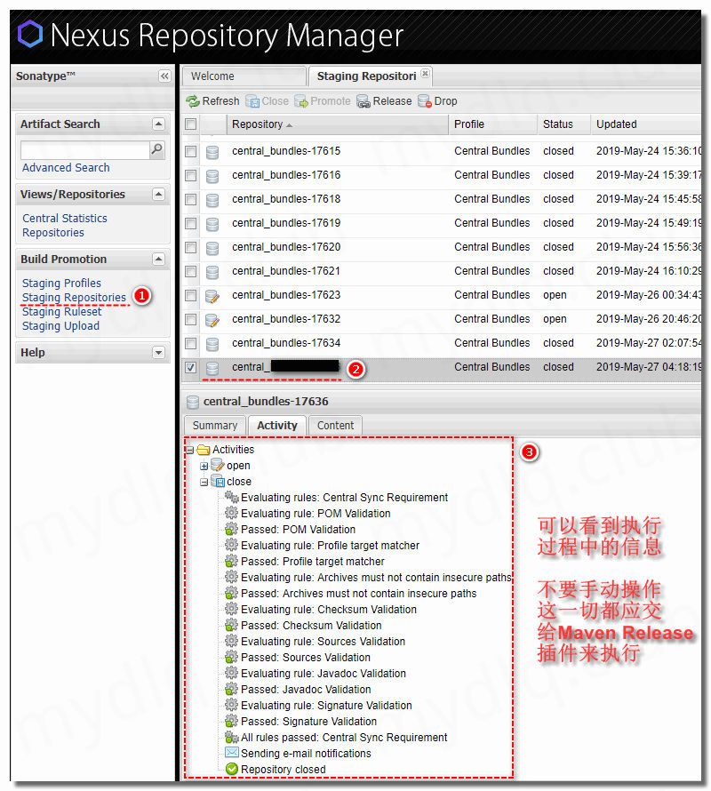Click the green check Repository closed icon
Viewport: 711px width, 791px height.
click(232, 770)
